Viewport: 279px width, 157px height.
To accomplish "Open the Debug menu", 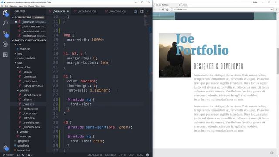I will pos(31,6).
